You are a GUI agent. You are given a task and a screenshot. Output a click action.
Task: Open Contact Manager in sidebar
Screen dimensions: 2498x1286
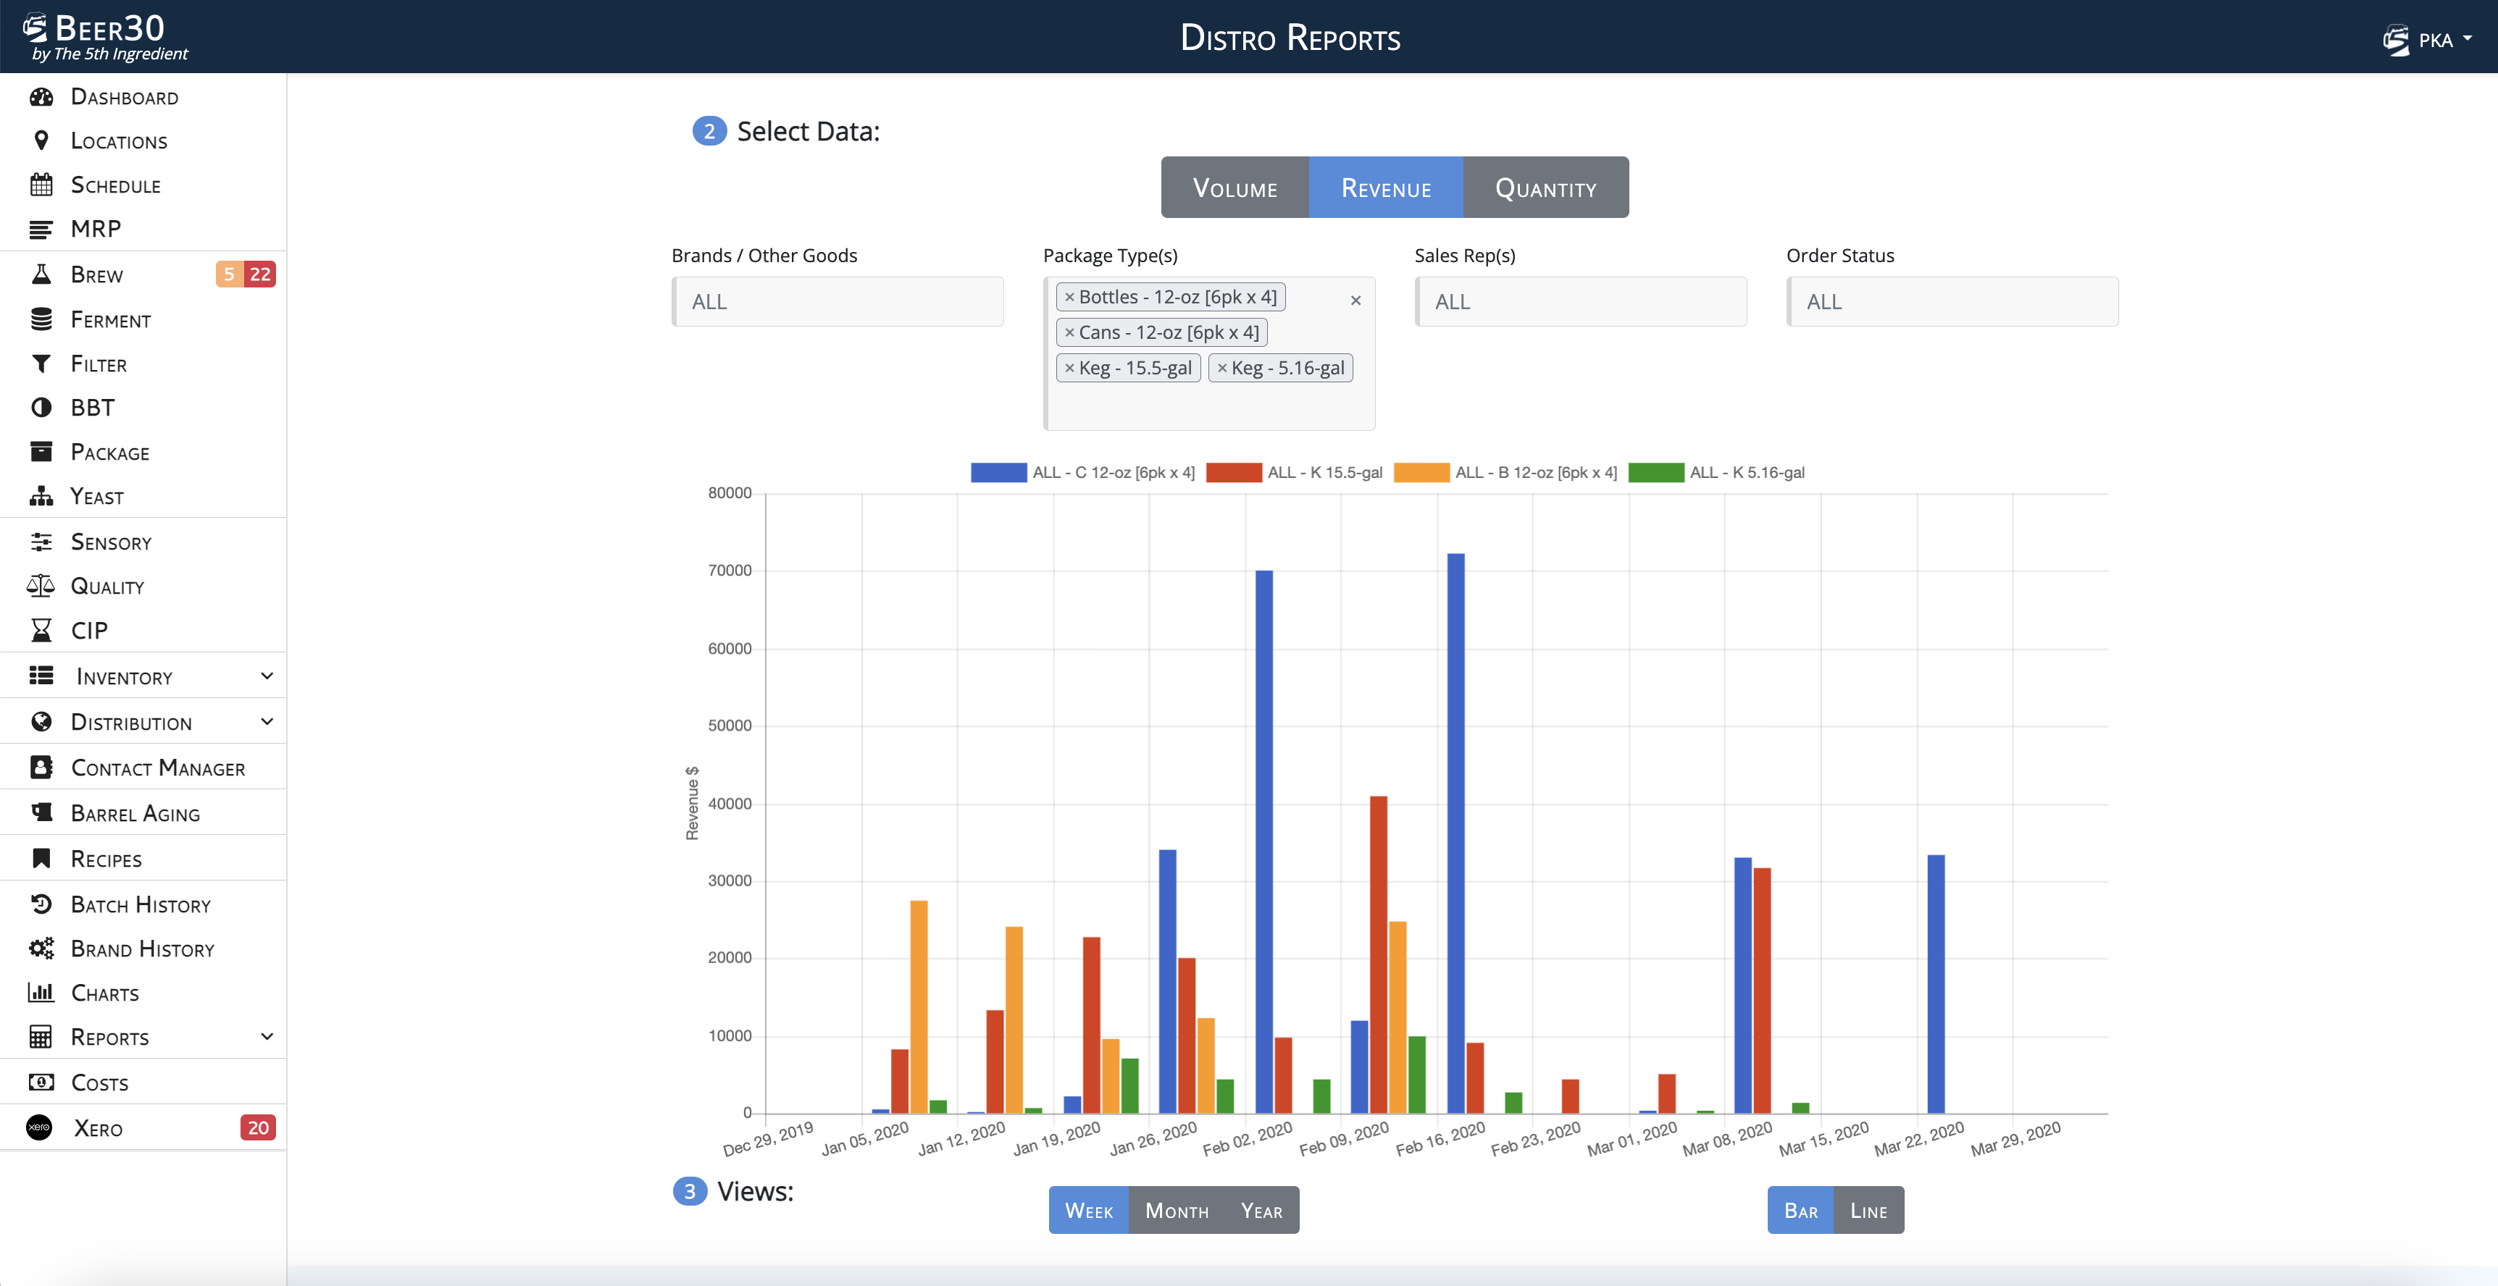click(157, 768)
